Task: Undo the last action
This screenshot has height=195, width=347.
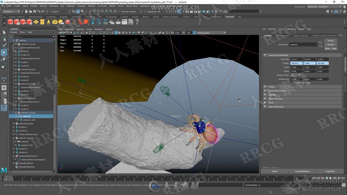Action: (39, 11)
